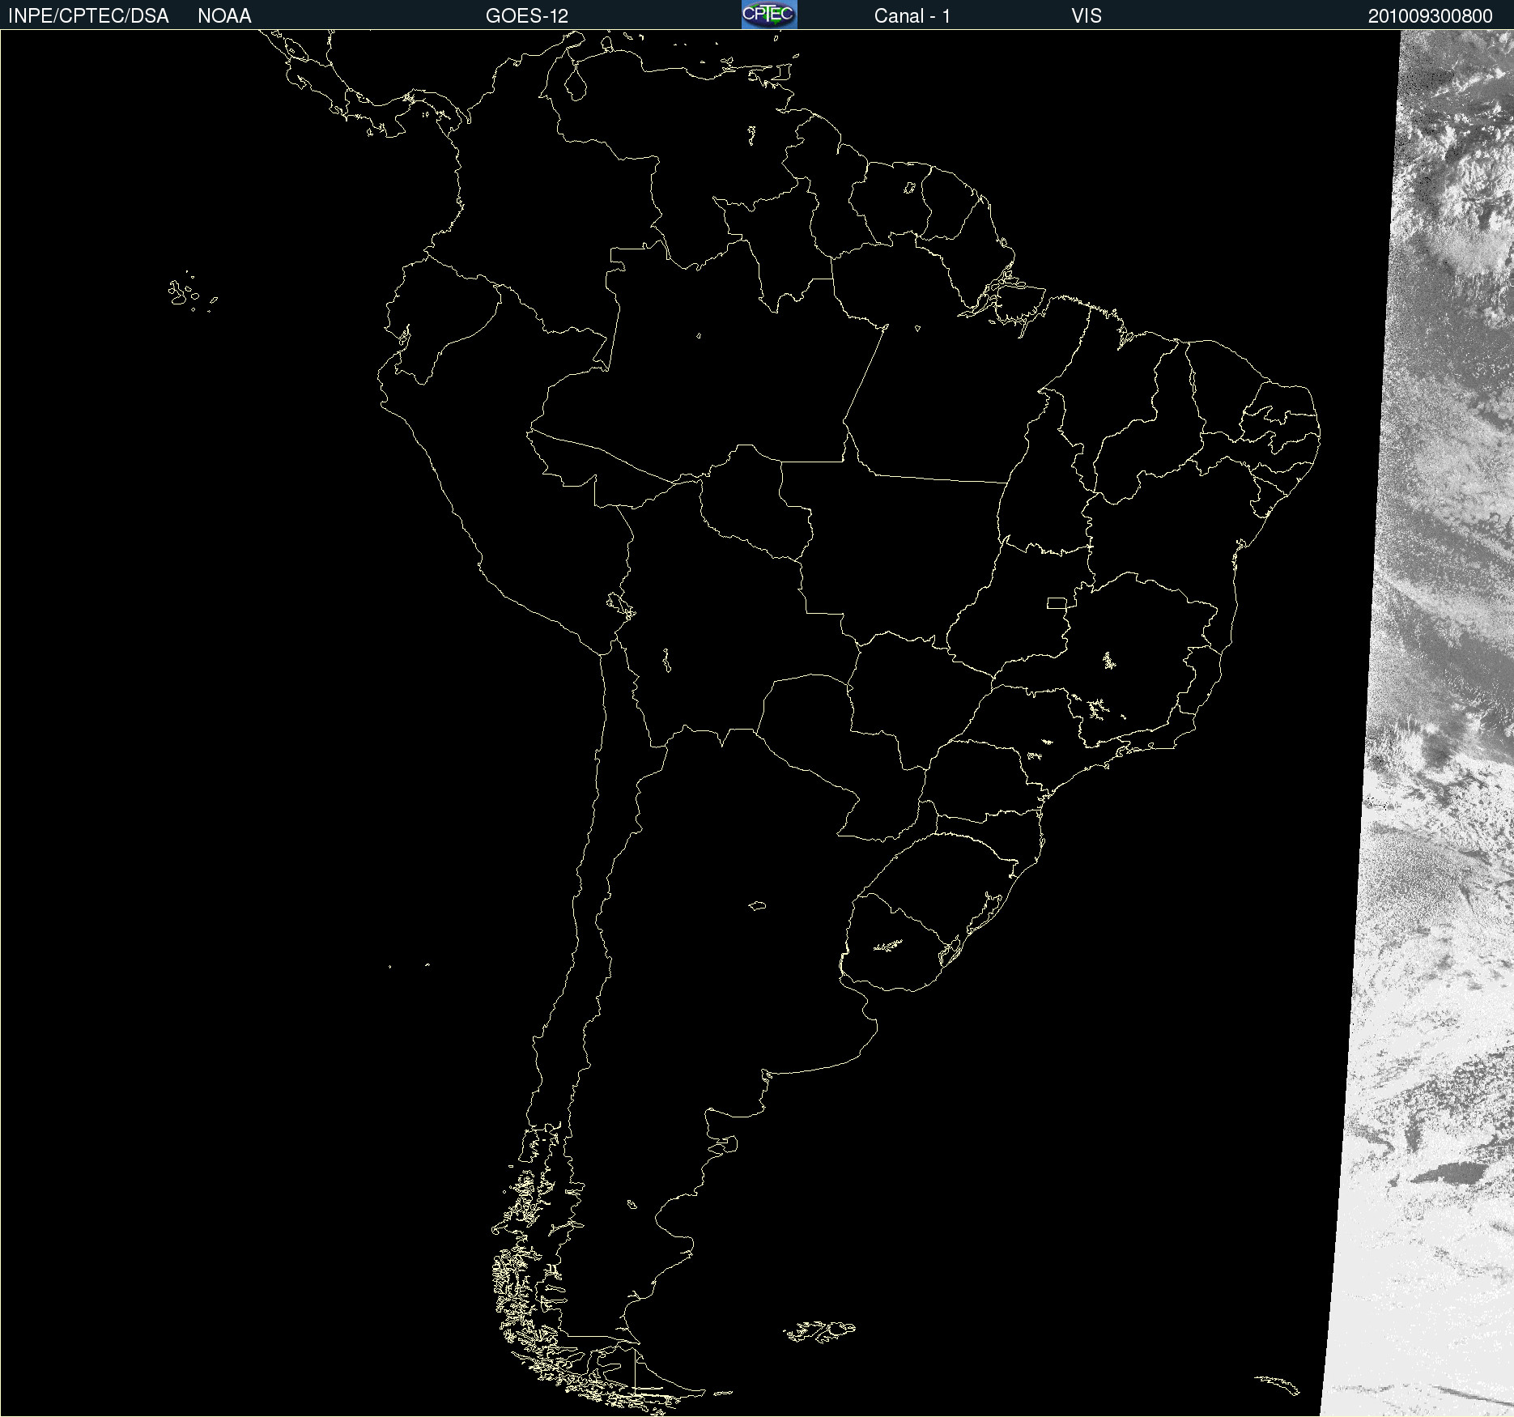This screenshot has width=1514, height=1417.
Task: Select the timestamp 201009300800
Action: (1431, 16)
